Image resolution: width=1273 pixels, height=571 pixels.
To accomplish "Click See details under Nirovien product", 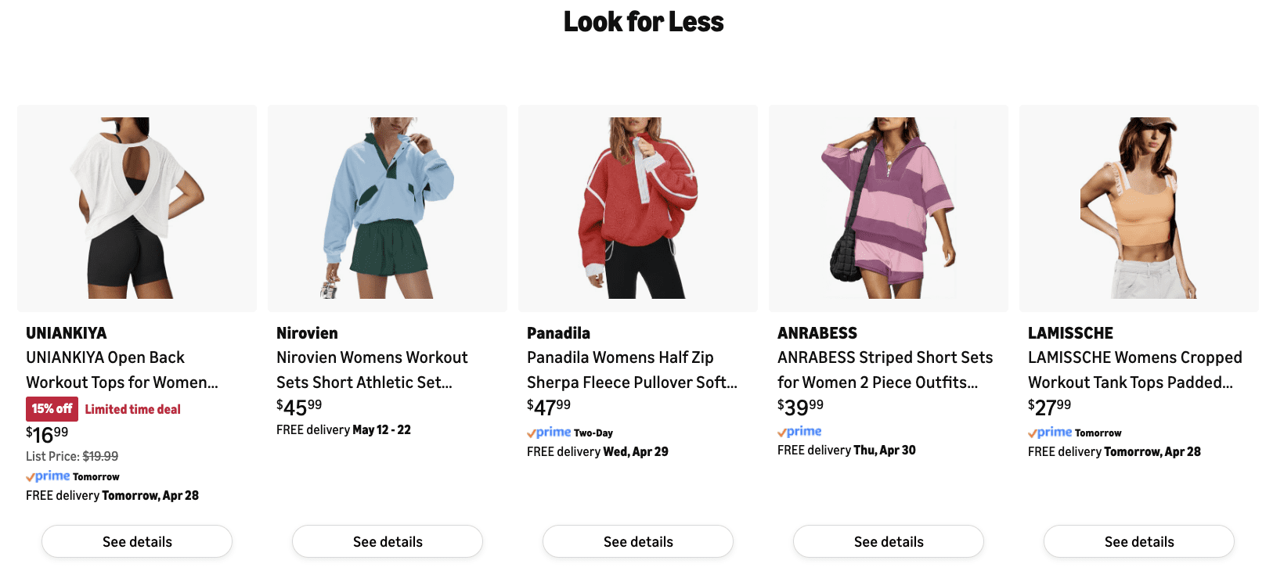I will click(x=388, y=541).
